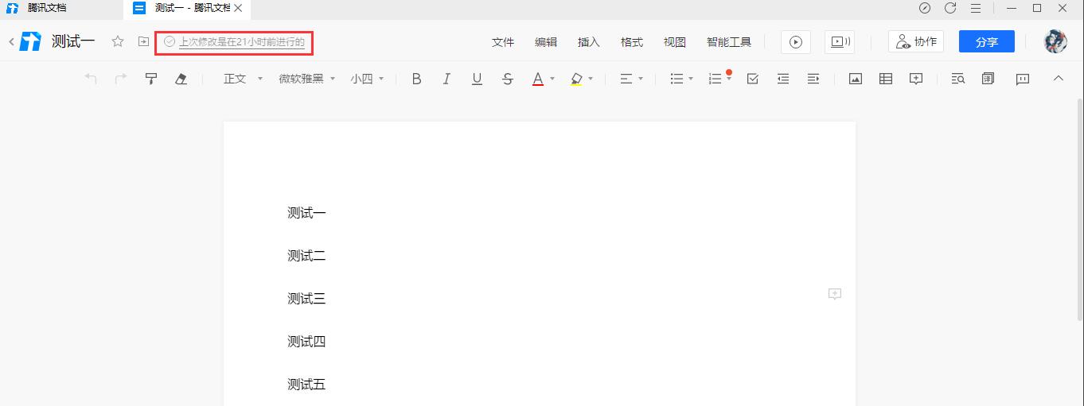Click the add comment icon in page margin

click(834, 294)
